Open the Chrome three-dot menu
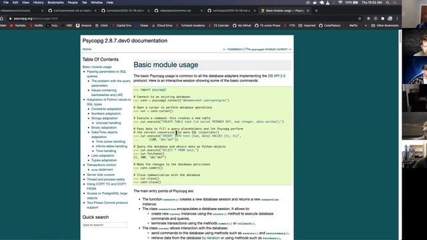Image resolution: width=427 pixels, height=240 pixels. (x=397, y=19)
